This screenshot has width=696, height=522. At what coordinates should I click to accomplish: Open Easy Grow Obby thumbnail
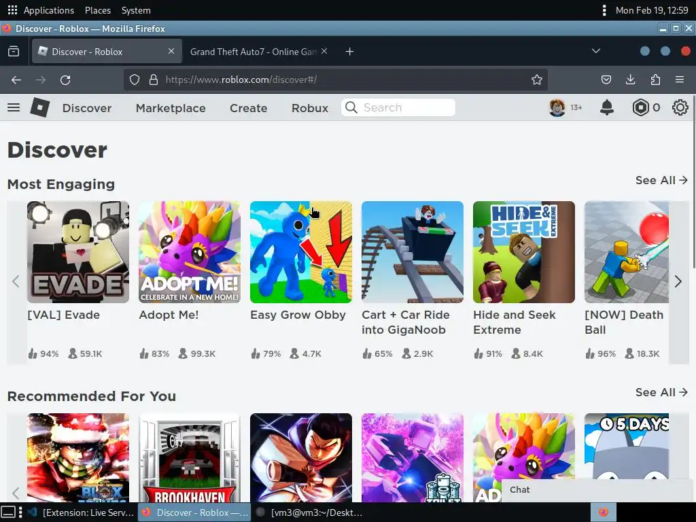coord(301,252)
